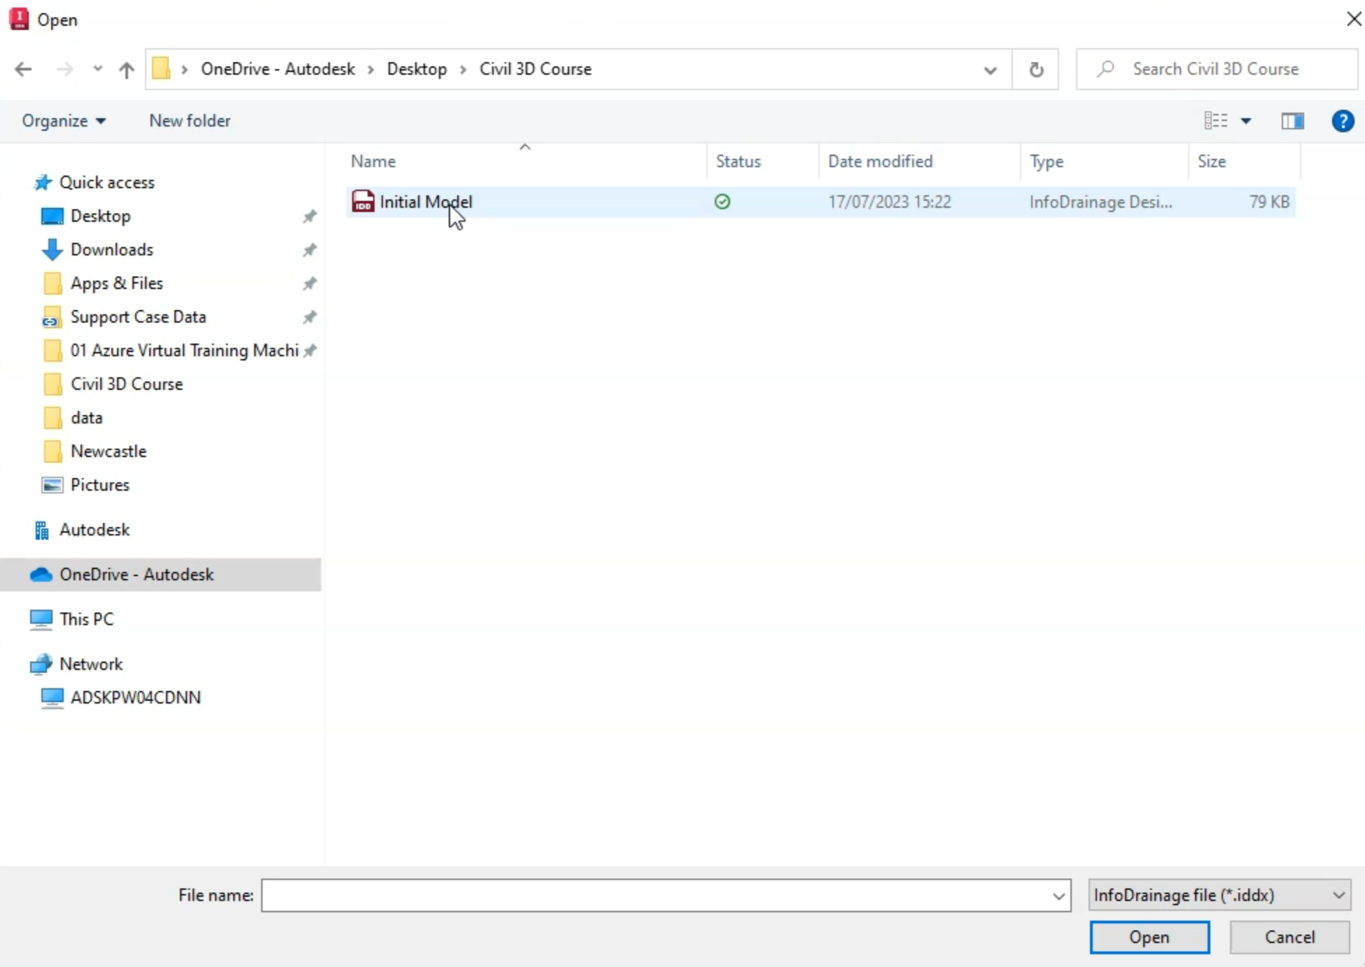Click the Initial Model file icon
Viewport: 1365px width, 967px height.
[x=363, y=202]
